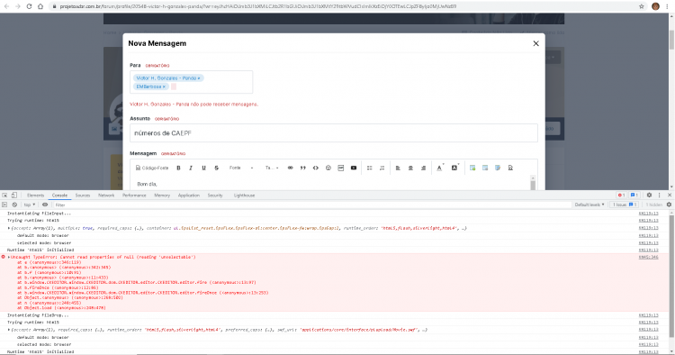Toggle the device toolbar in DevTools
Image resolution: width=675 pixels, height=355 pixels.
point(14,196)
